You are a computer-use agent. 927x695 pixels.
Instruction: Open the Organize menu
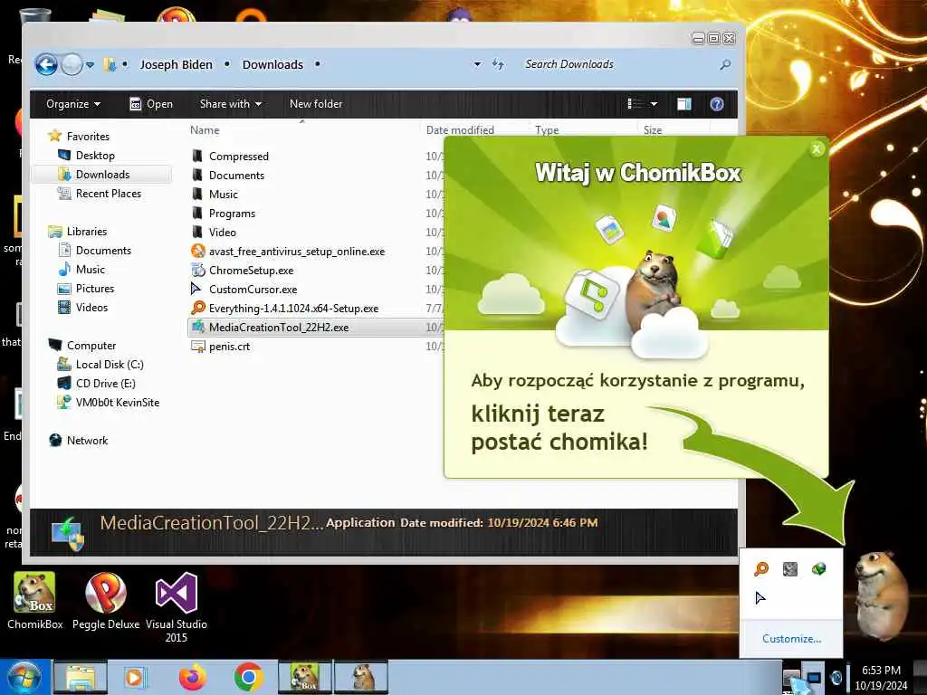[73, 104]
